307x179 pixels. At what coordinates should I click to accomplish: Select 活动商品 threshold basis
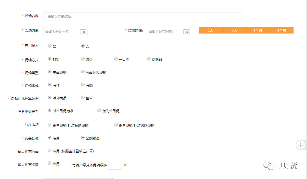pos(50,97)
